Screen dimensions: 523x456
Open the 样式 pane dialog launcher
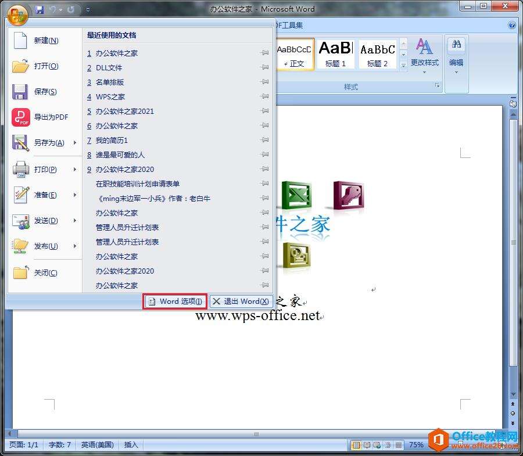[x=437, y=85]
